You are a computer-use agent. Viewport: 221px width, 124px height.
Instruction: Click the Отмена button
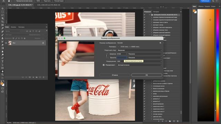115,75
